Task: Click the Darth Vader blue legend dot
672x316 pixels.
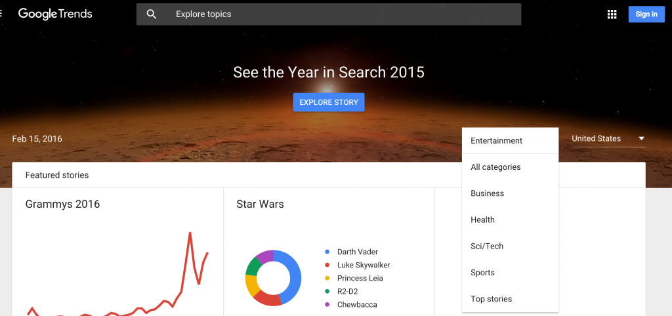Action: [327, 252]
